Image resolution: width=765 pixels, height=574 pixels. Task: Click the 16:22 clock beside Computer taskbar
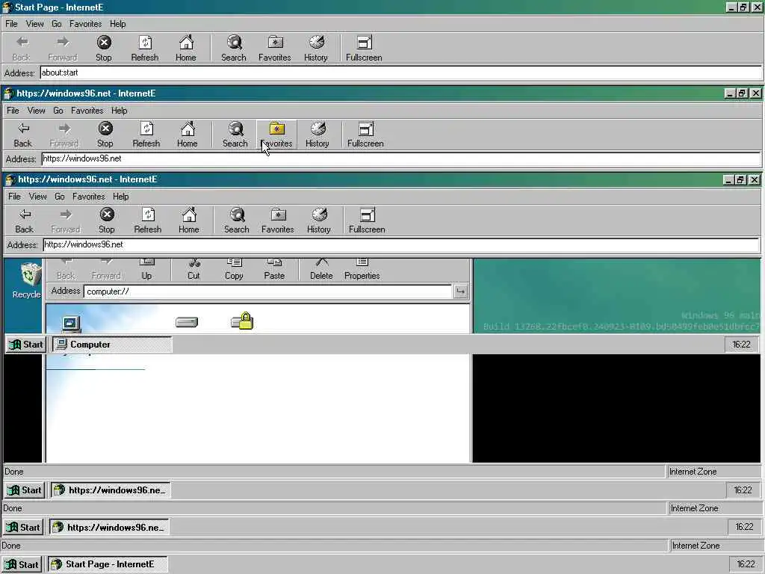[x=742, y=344]
